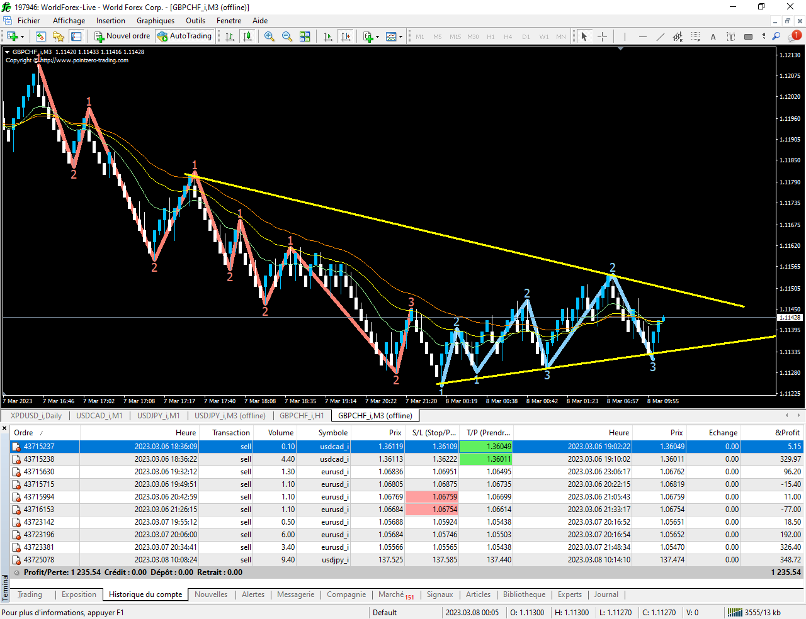Open the Exposition terminal tab
806x619 pixels.
(x=79, y=594)
